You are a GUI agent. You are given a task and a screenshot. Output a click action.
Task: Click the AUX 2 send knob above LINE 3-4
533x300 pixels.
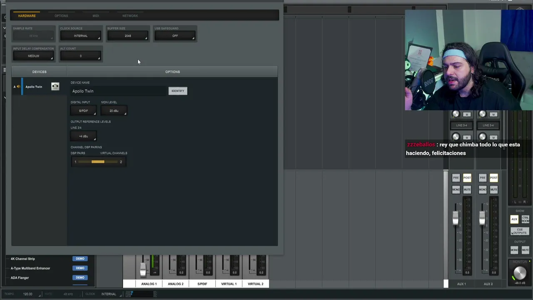(482, 114)
